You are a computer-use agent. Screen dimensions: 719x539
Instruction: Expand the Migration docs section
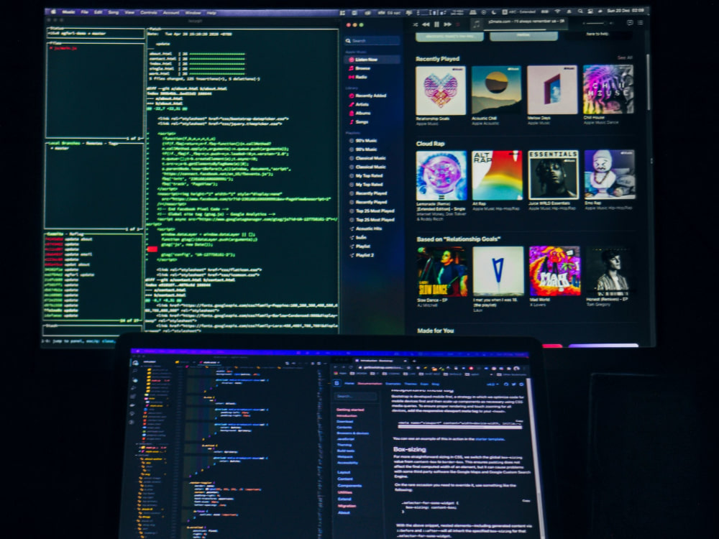tap(347, 506)
